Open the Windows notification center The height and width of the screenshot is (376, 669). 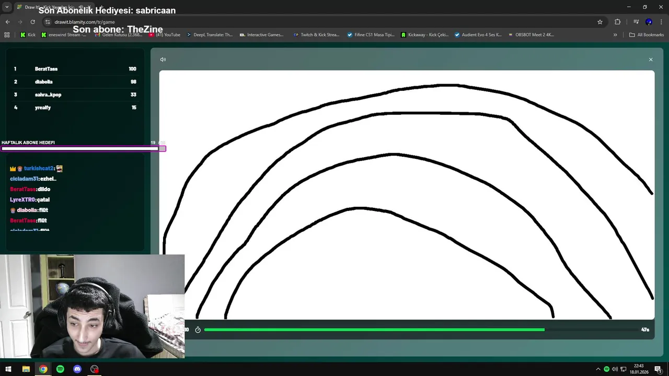pos(659,369)
